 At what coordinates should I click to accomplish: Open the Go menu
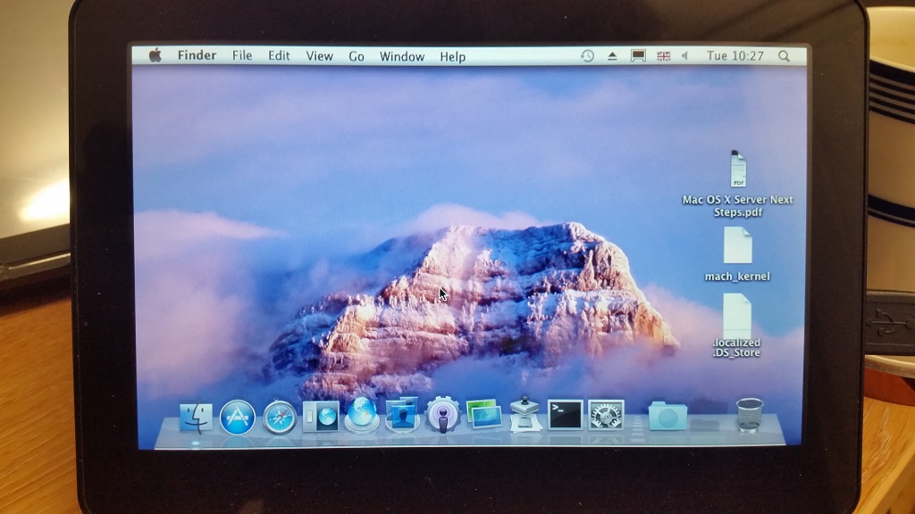357,56
